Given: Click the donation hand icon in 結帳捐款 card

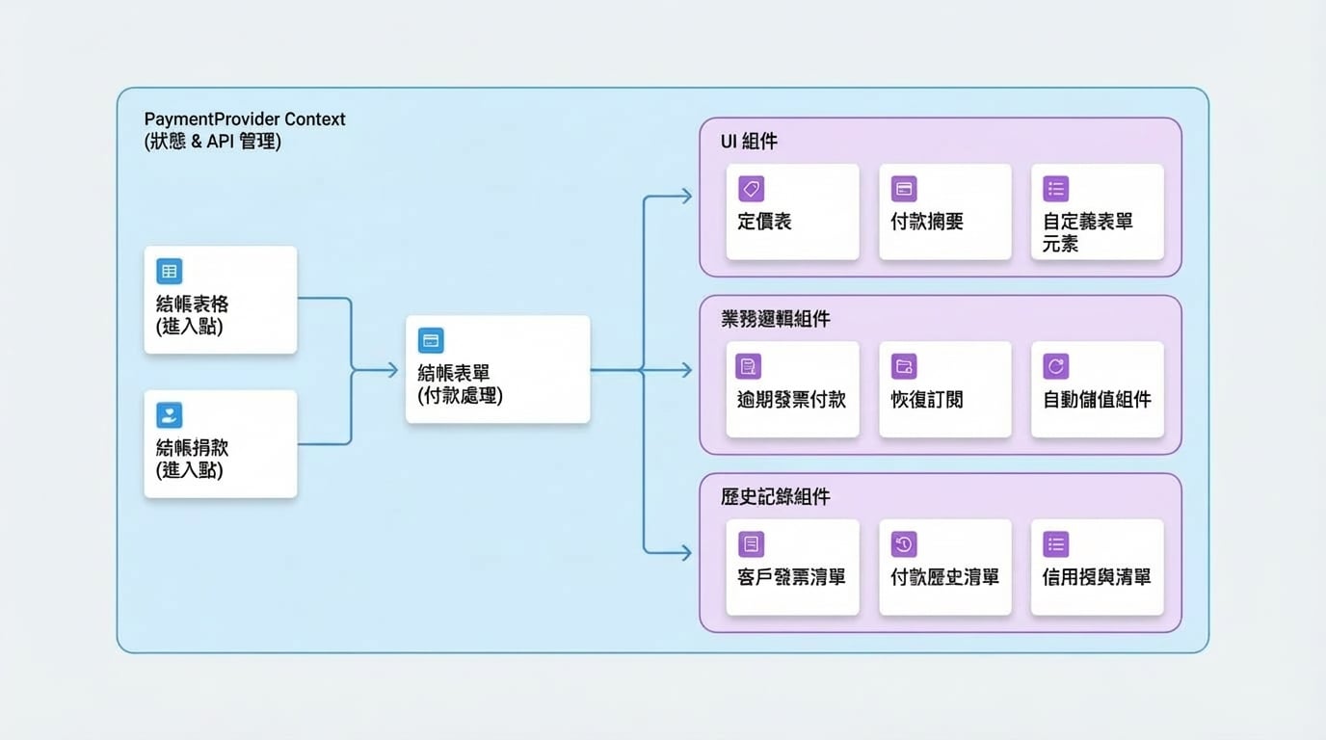Looking at the screenshot, I should tap(170, 415).
